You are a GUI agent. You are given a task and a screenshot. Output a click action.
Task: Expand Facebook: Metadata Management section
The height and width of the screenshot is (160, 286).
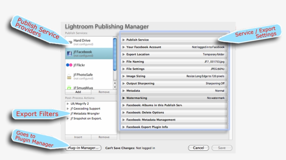tap(123, 120)
